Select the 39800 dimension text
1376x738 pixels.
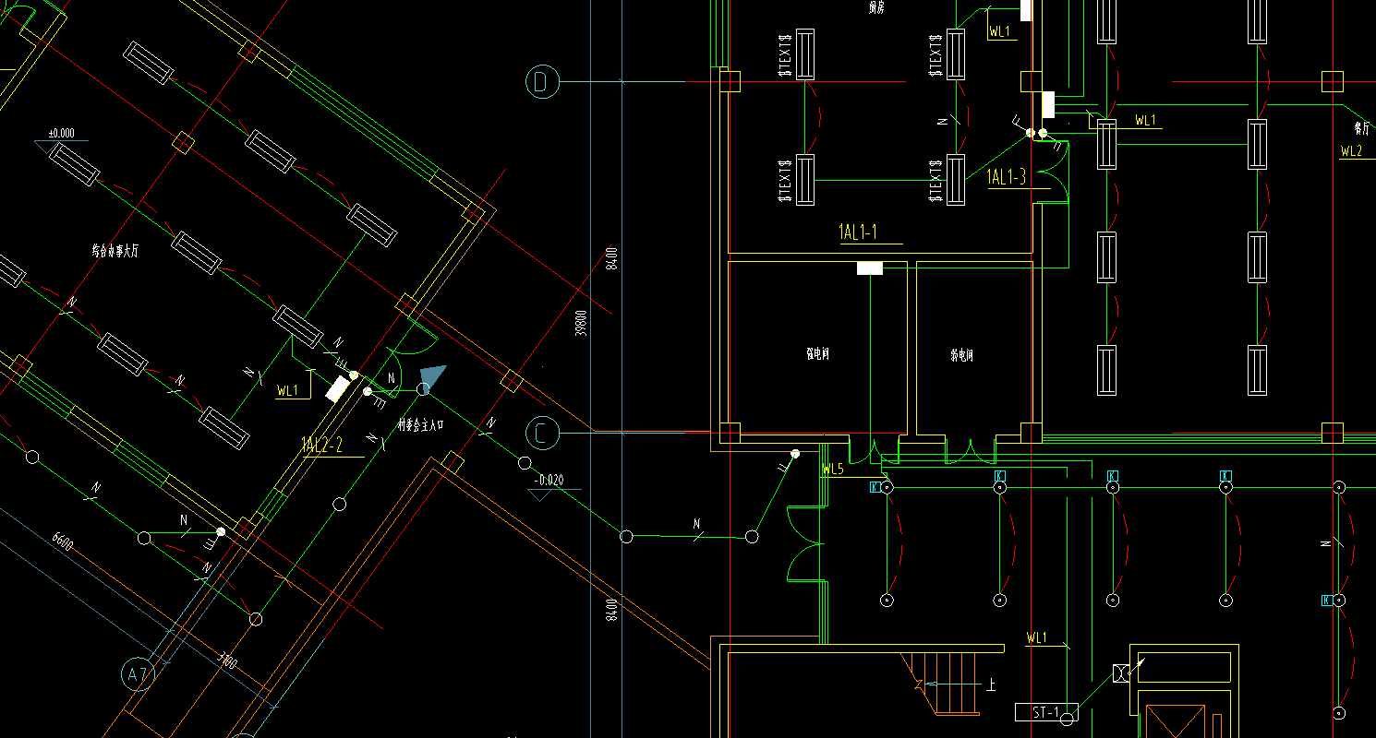(x=582, y=323)
